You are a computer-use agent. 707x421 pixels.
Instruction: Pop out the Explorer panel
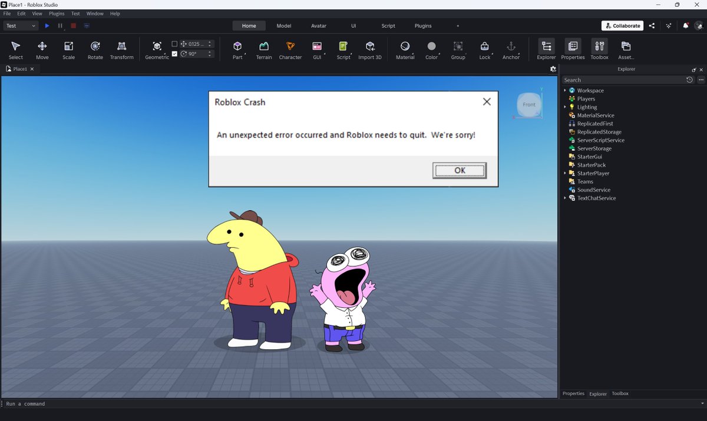pos(694,69)
